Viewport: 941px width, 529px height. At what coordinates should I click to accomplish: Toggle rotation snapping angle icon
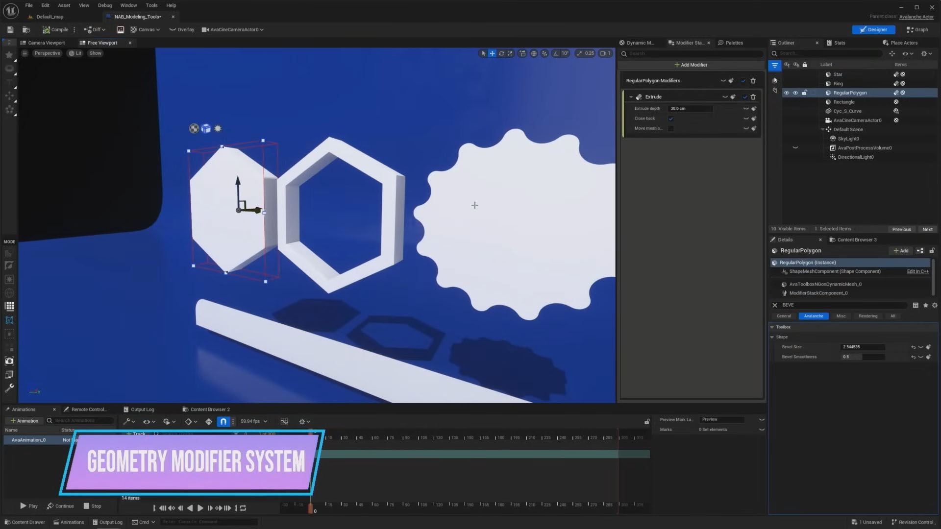pyautogui.click(x=556, y=53)
